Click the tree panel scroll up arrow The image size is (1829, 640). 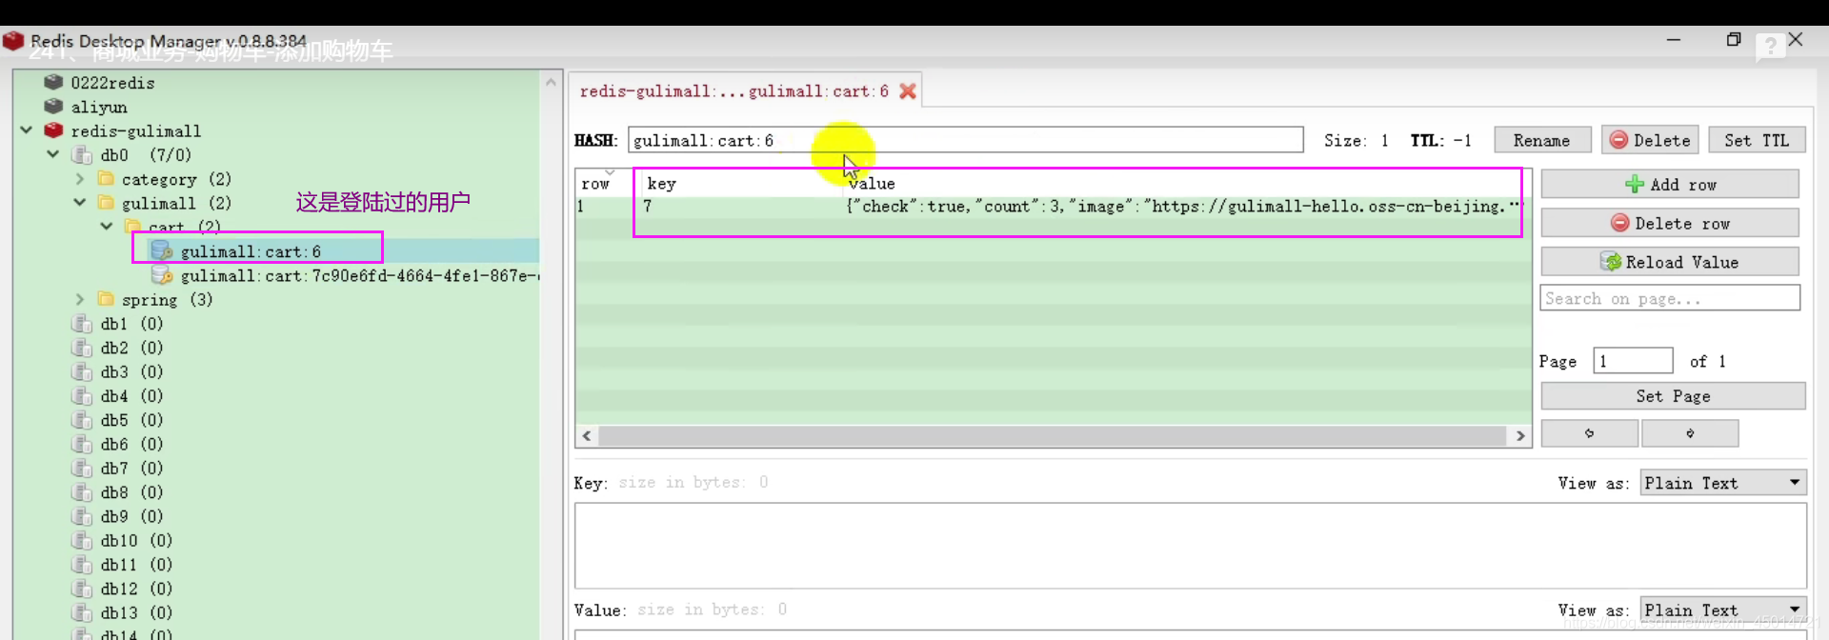[551, 83]
